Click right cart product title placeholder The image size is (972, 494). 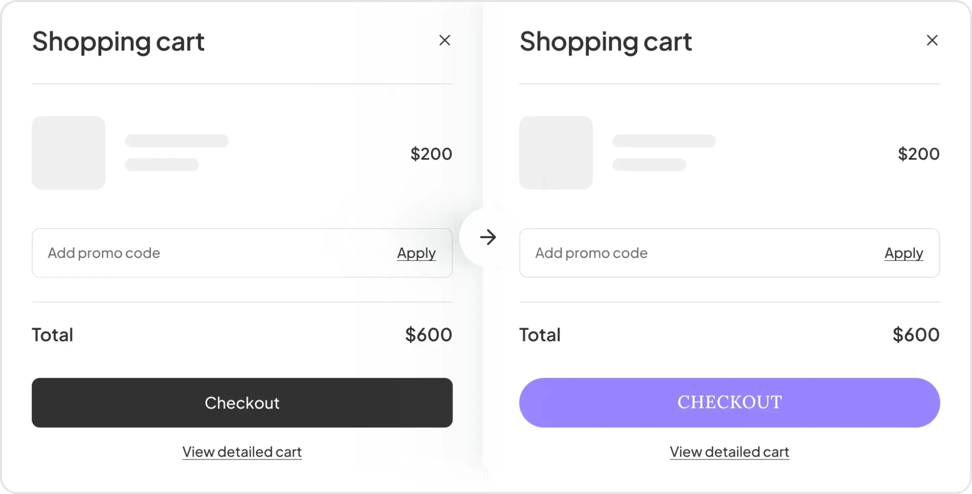[664, 141]
